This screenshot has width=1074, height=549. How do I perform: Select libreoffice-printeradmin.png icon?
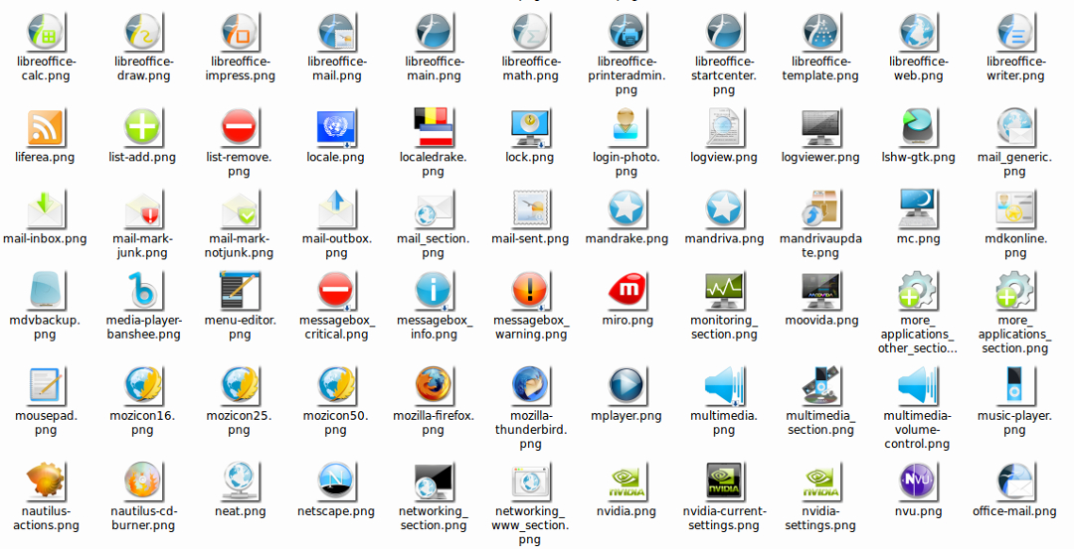[626, 32]
